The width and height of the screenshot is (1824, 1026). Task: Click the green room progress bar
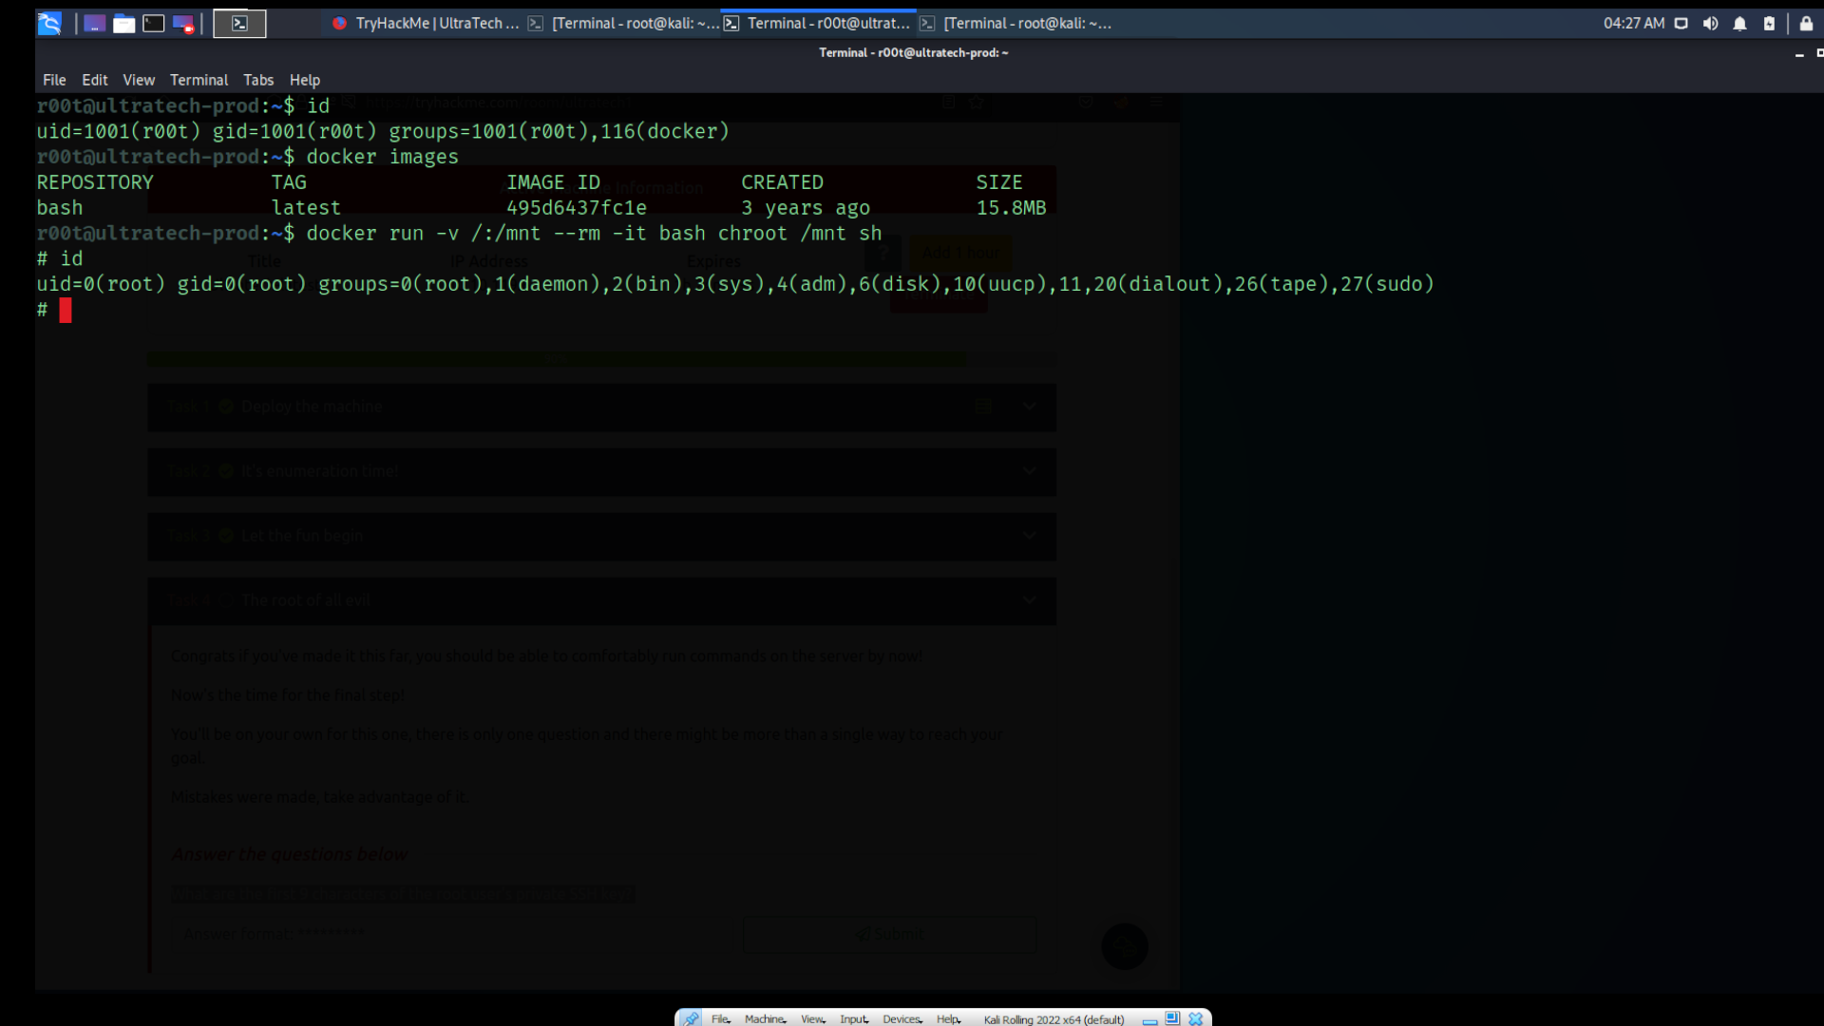pos(556,358)
